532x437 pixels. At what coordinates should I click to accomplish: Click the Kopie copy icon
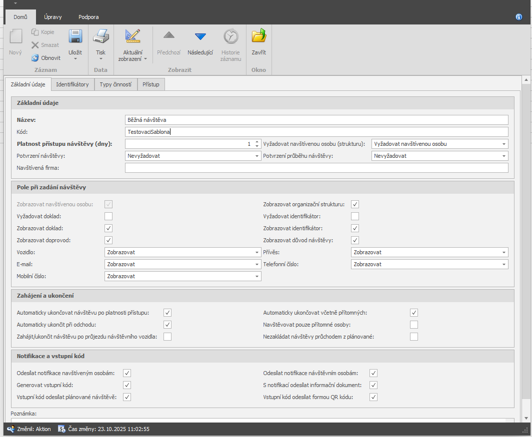(x=35, y=32)
